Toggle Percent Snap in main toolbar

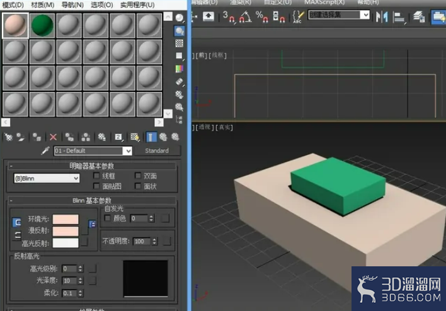tap(262, 17)
